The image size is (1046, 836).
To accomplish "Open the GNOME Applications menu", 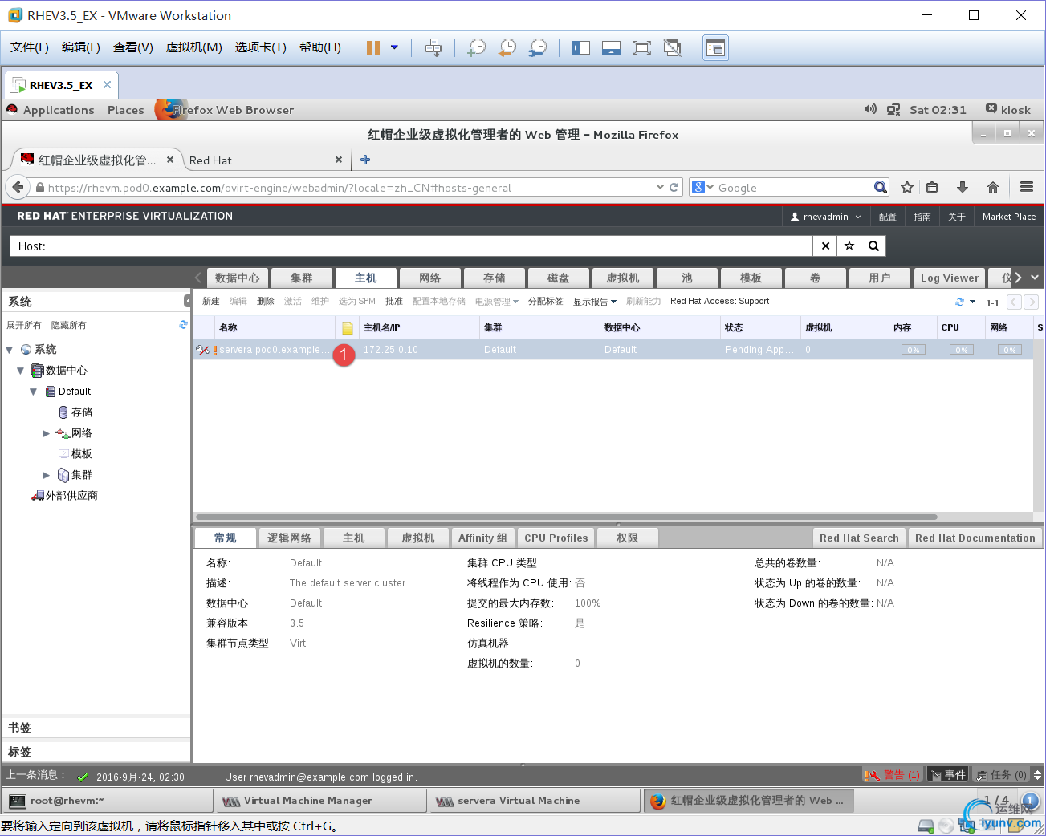I will click(59, 110).
